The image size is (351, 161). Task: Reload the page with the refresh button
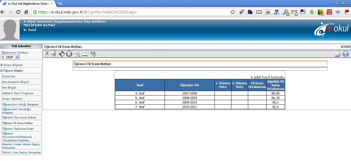point(18,12)
